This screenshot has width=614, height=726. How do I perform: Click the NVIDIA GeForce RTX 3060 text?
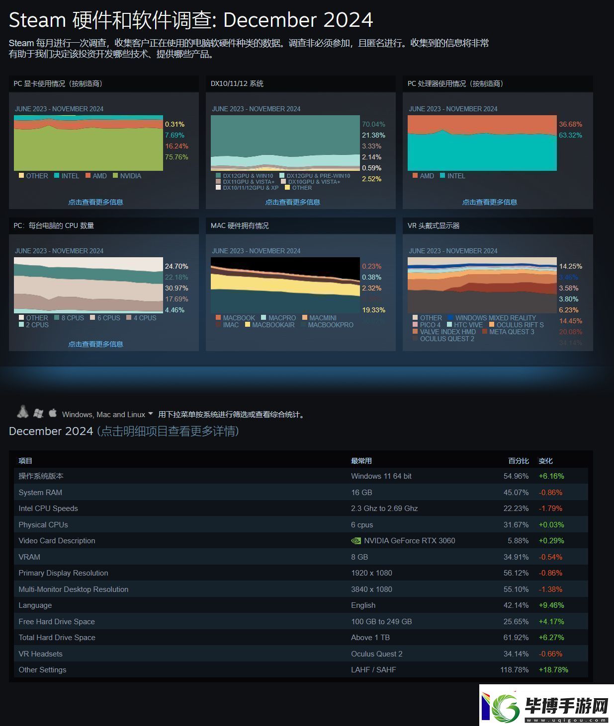pyautogui.click(x=410, y=541)
